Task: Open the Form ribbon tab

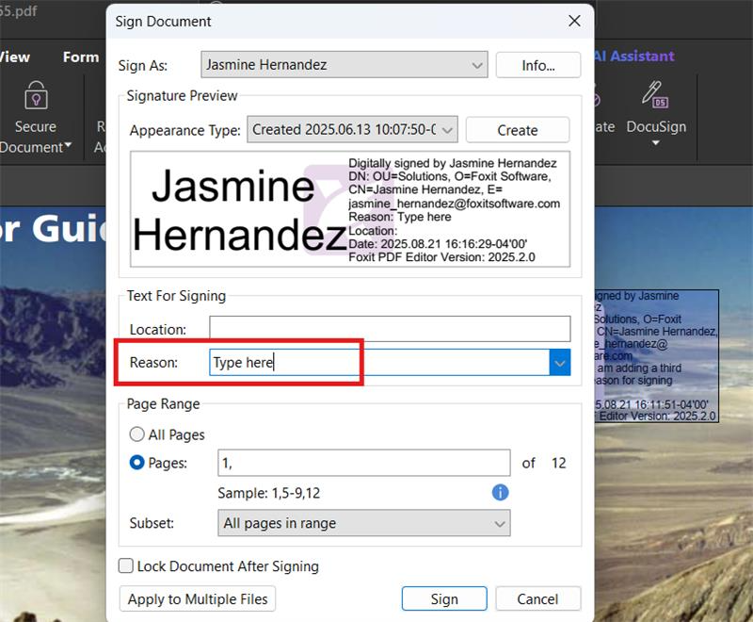Action: [81, 57]
